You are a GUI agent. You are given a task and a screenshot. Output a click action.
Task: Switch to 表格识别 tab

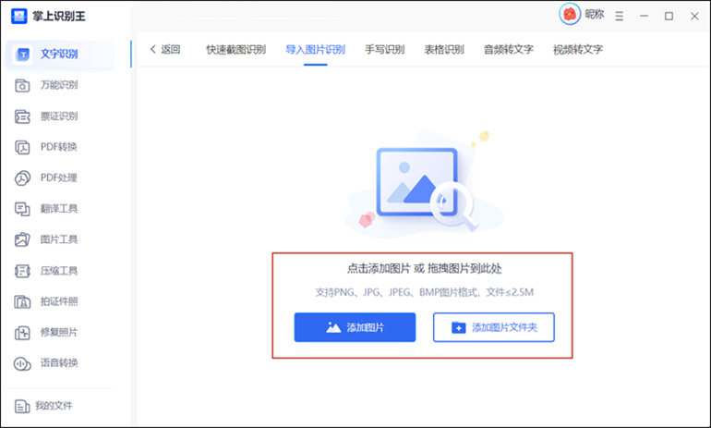click(444, 50)
